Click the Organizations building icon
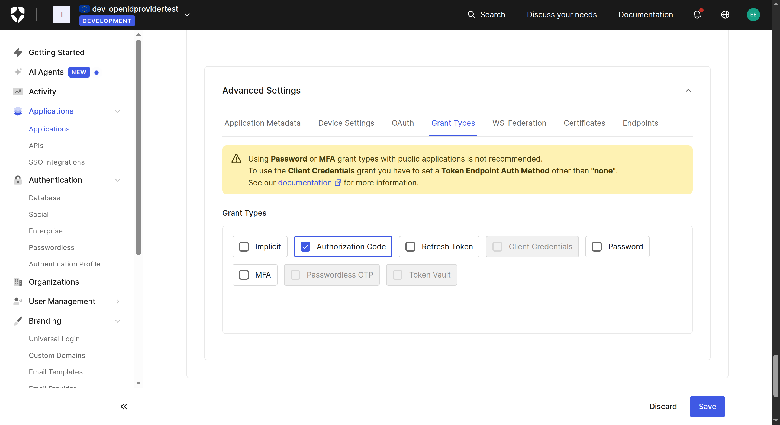Viewport: 780px width, 425px height. tap(18, 282)
